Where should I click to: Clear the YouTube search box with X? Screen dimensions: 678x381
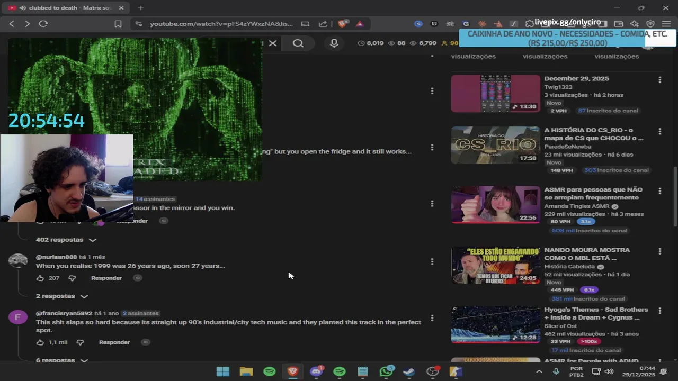pos(272,43)
